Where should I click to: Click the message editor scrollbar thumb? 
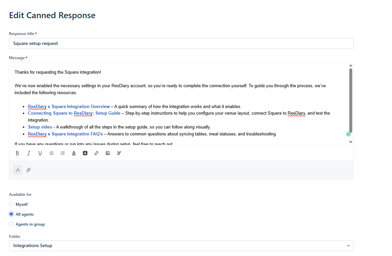[x=351, y=100]
